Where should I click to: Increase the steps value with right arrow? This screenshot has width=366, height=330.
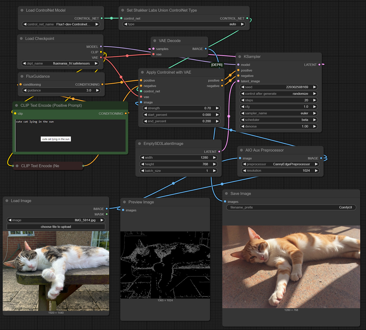(314, 100)
